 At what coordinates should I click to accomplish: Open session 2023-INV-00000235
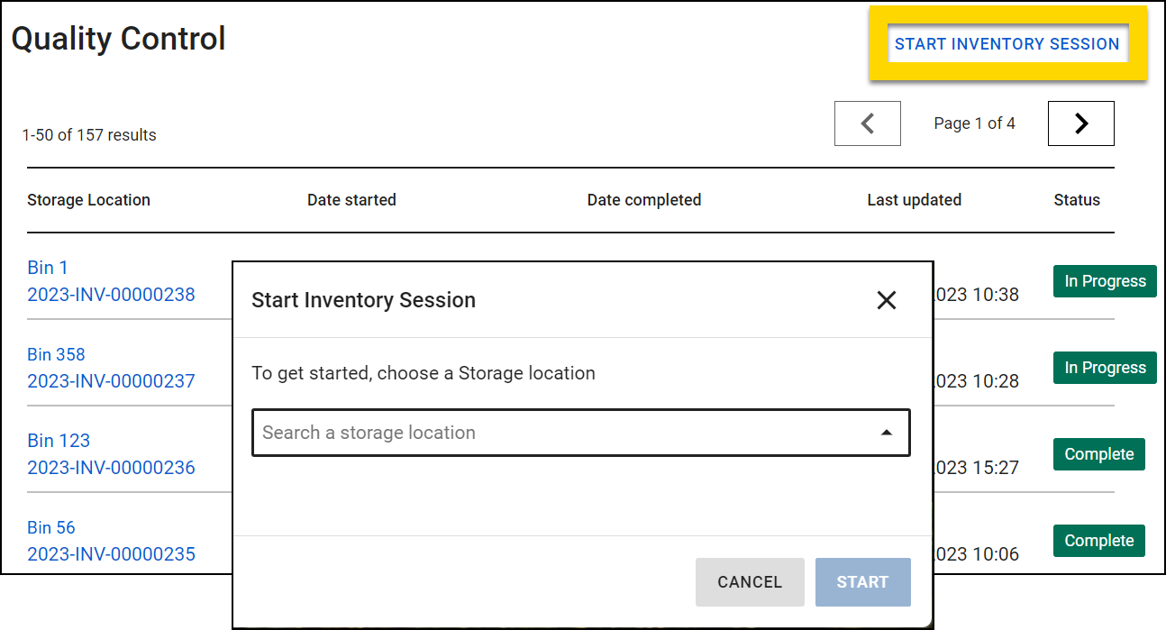pos(111,553)
